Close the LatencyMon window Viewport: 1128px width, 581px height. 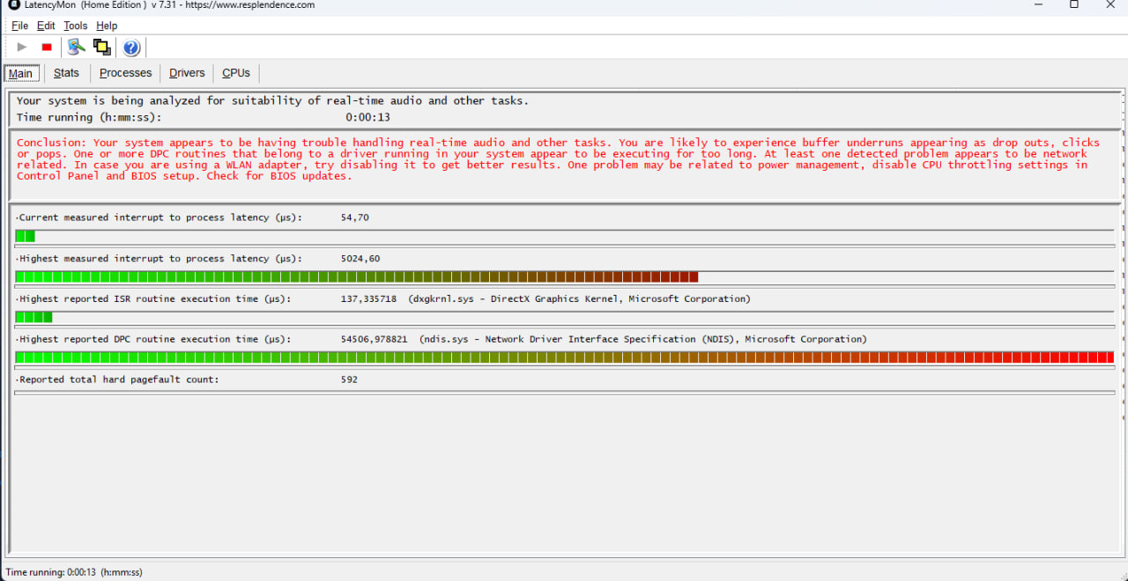pyautogui.click(x=1111, y=5)
